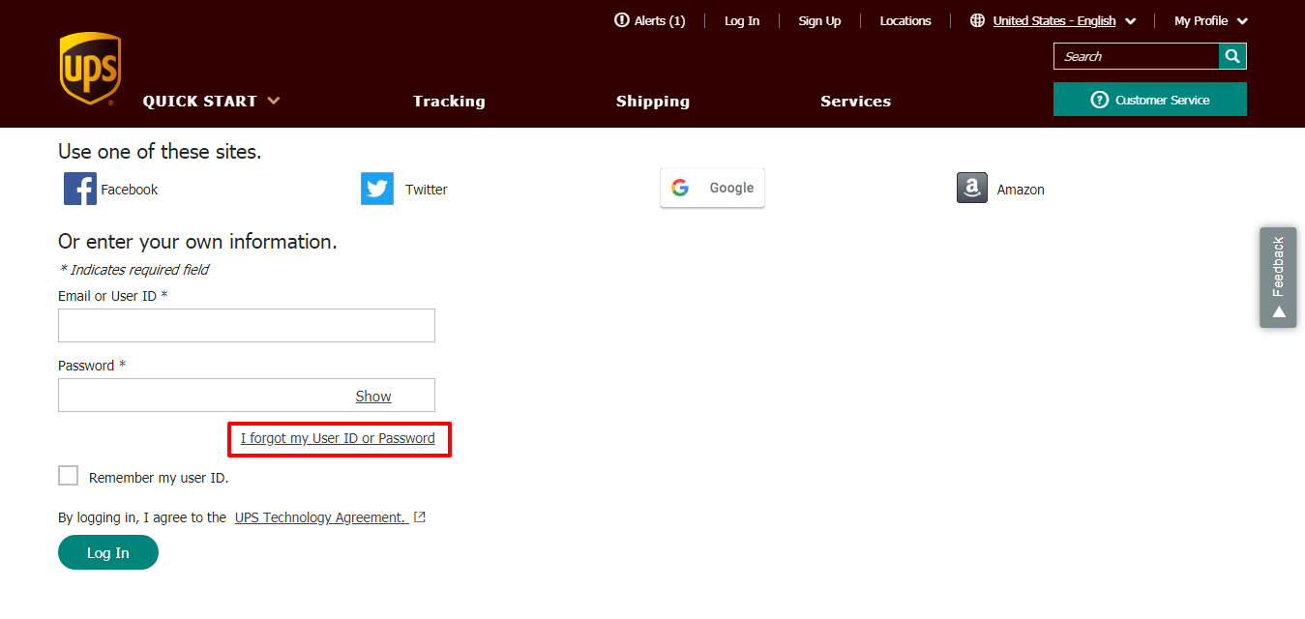
Task: Expand the Quick Start dropdown chevron
Action: tap(274, 101)
